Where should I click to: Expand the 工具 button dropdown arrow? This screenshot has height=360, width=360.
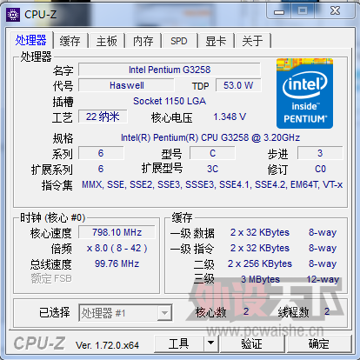click(x=211, y=343)
